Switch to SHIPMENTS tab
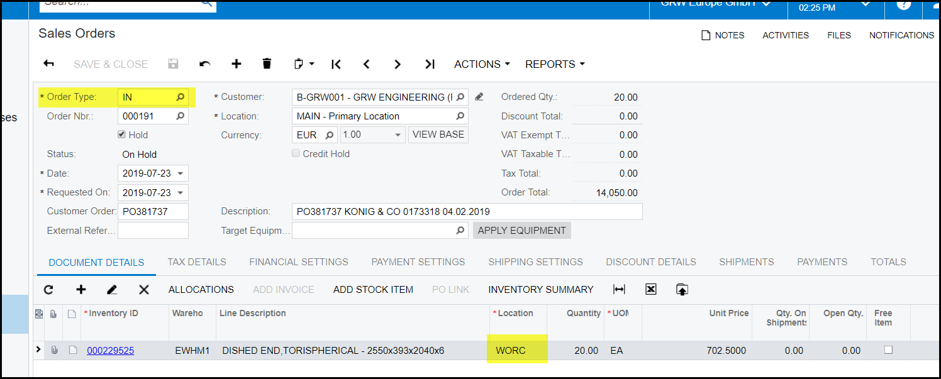941x379 pixels. click(x=747, y=262)
